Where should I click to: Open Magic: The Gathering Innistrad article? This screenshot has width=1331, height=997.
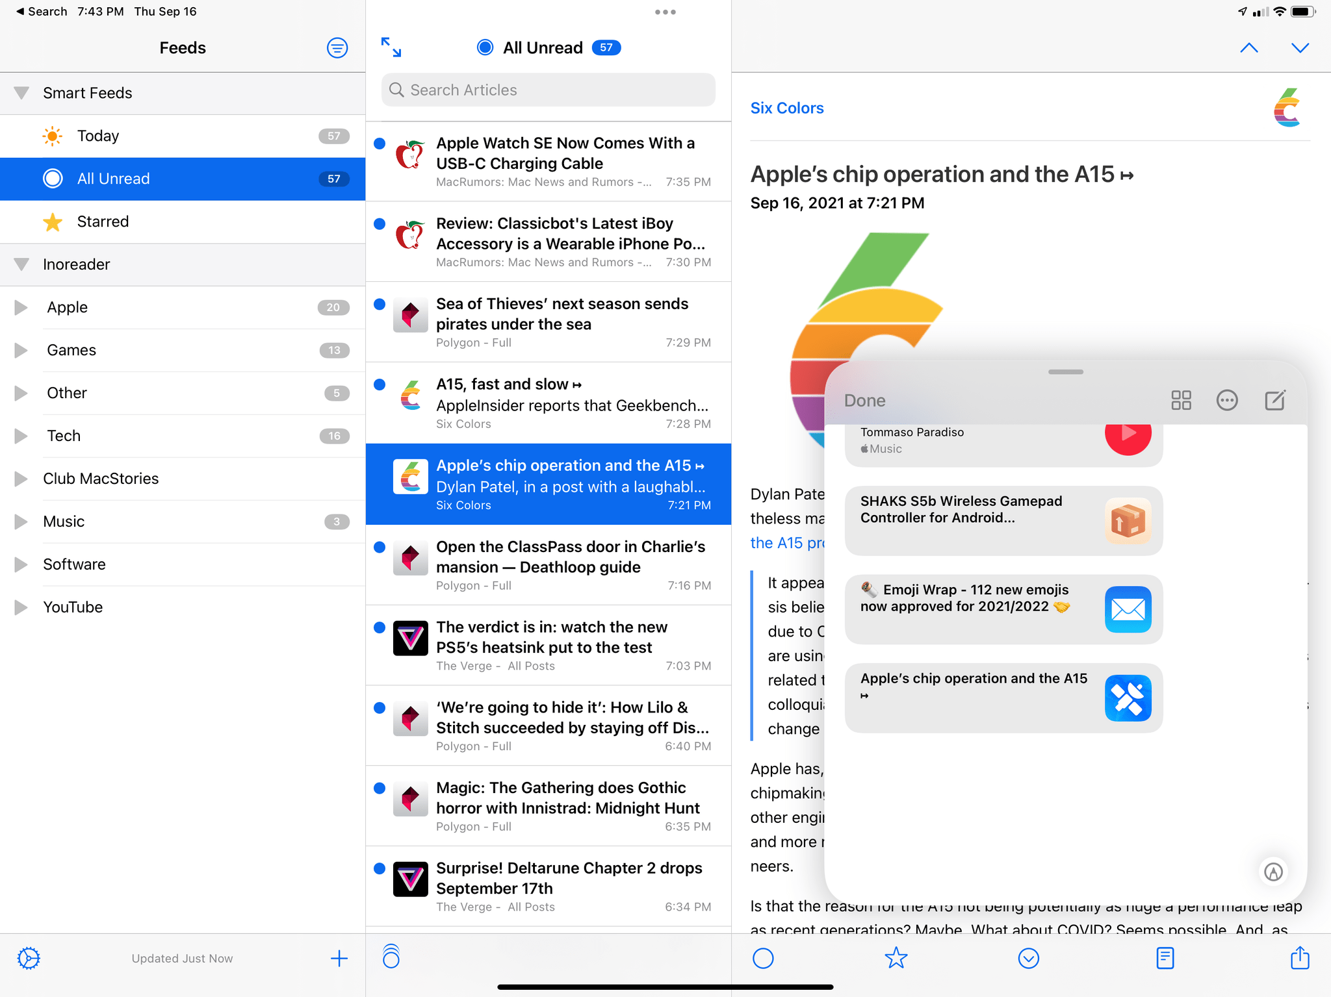tap(549, 806)
